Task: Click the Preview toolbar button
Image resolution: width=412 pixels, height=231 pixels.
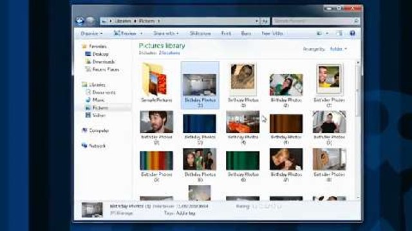Action: (125, 33)
